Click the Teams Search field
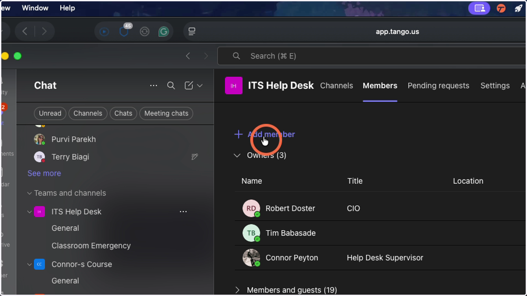 [372, 56]
